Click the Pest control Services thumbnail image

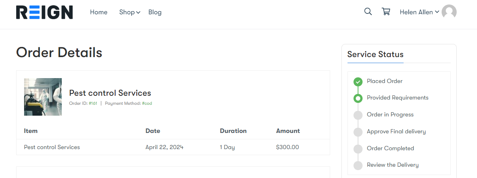coord(43,97)
